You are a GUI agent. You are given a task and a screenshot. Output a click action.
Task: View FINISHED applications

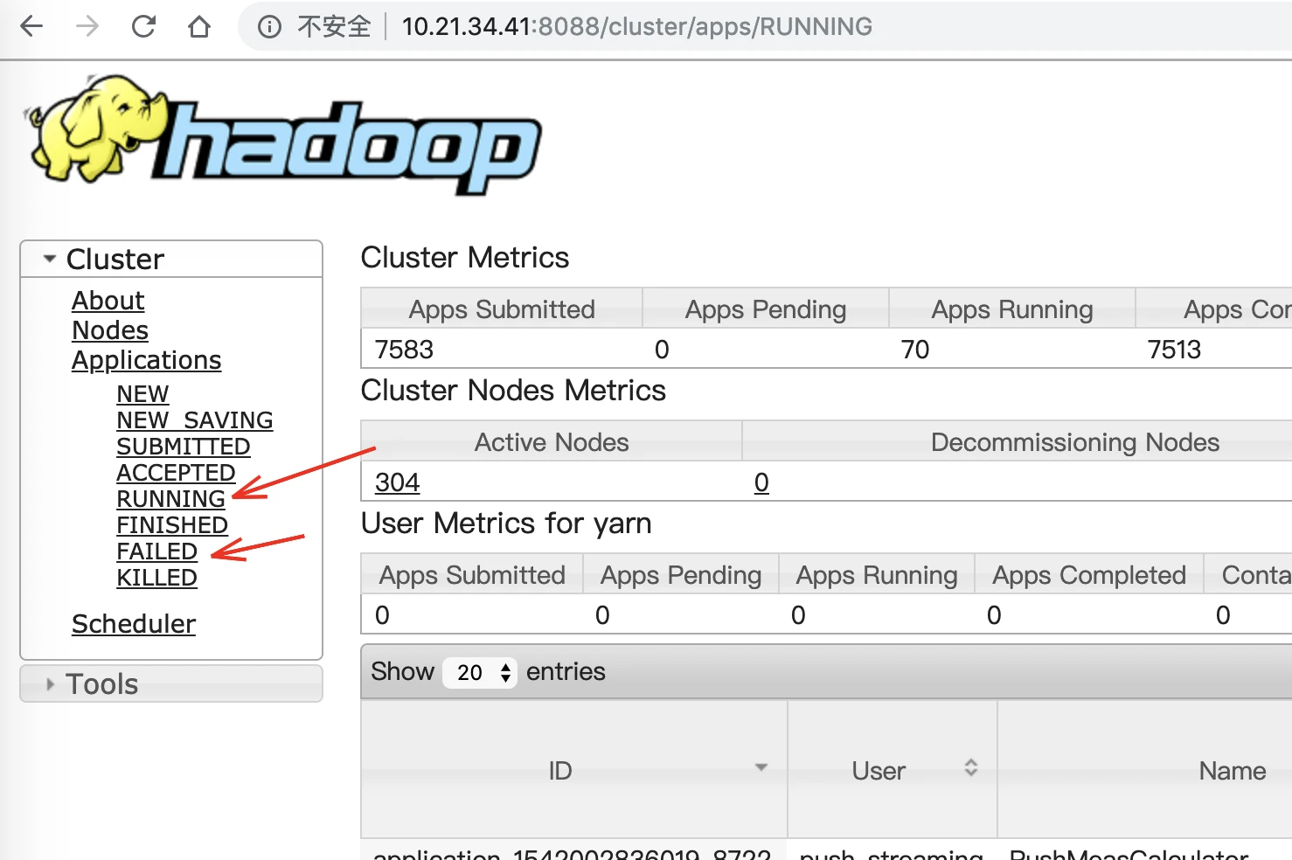tap(172, 525)
